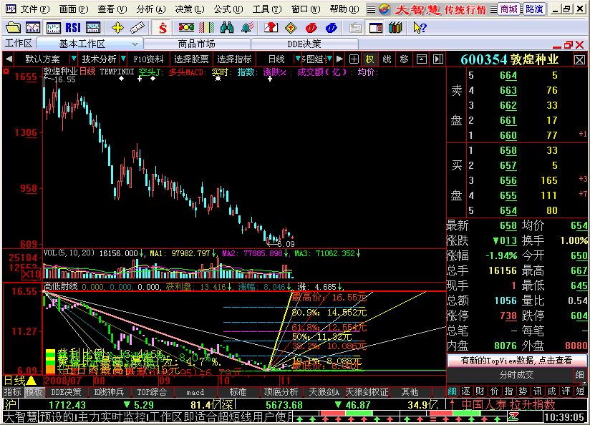
Task: Select the ruler measurement tool
Action: [x=137, y=27]
